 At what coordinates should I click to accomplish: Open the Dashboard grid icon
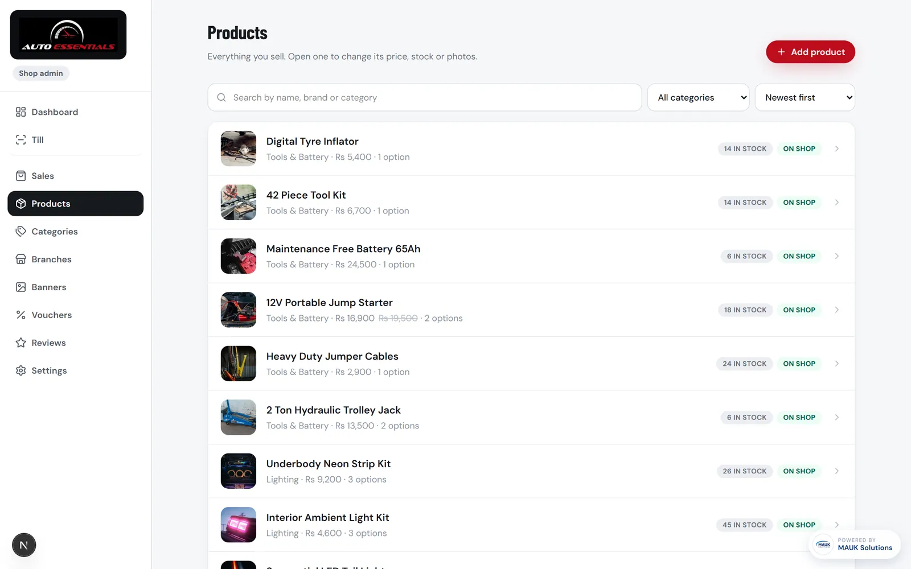(21, 112)
